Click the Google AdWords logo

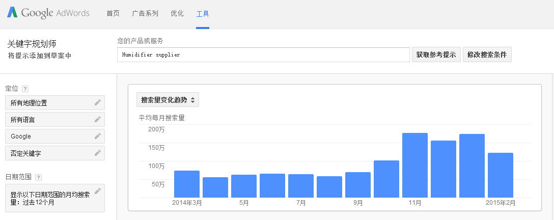coord(48,13)
